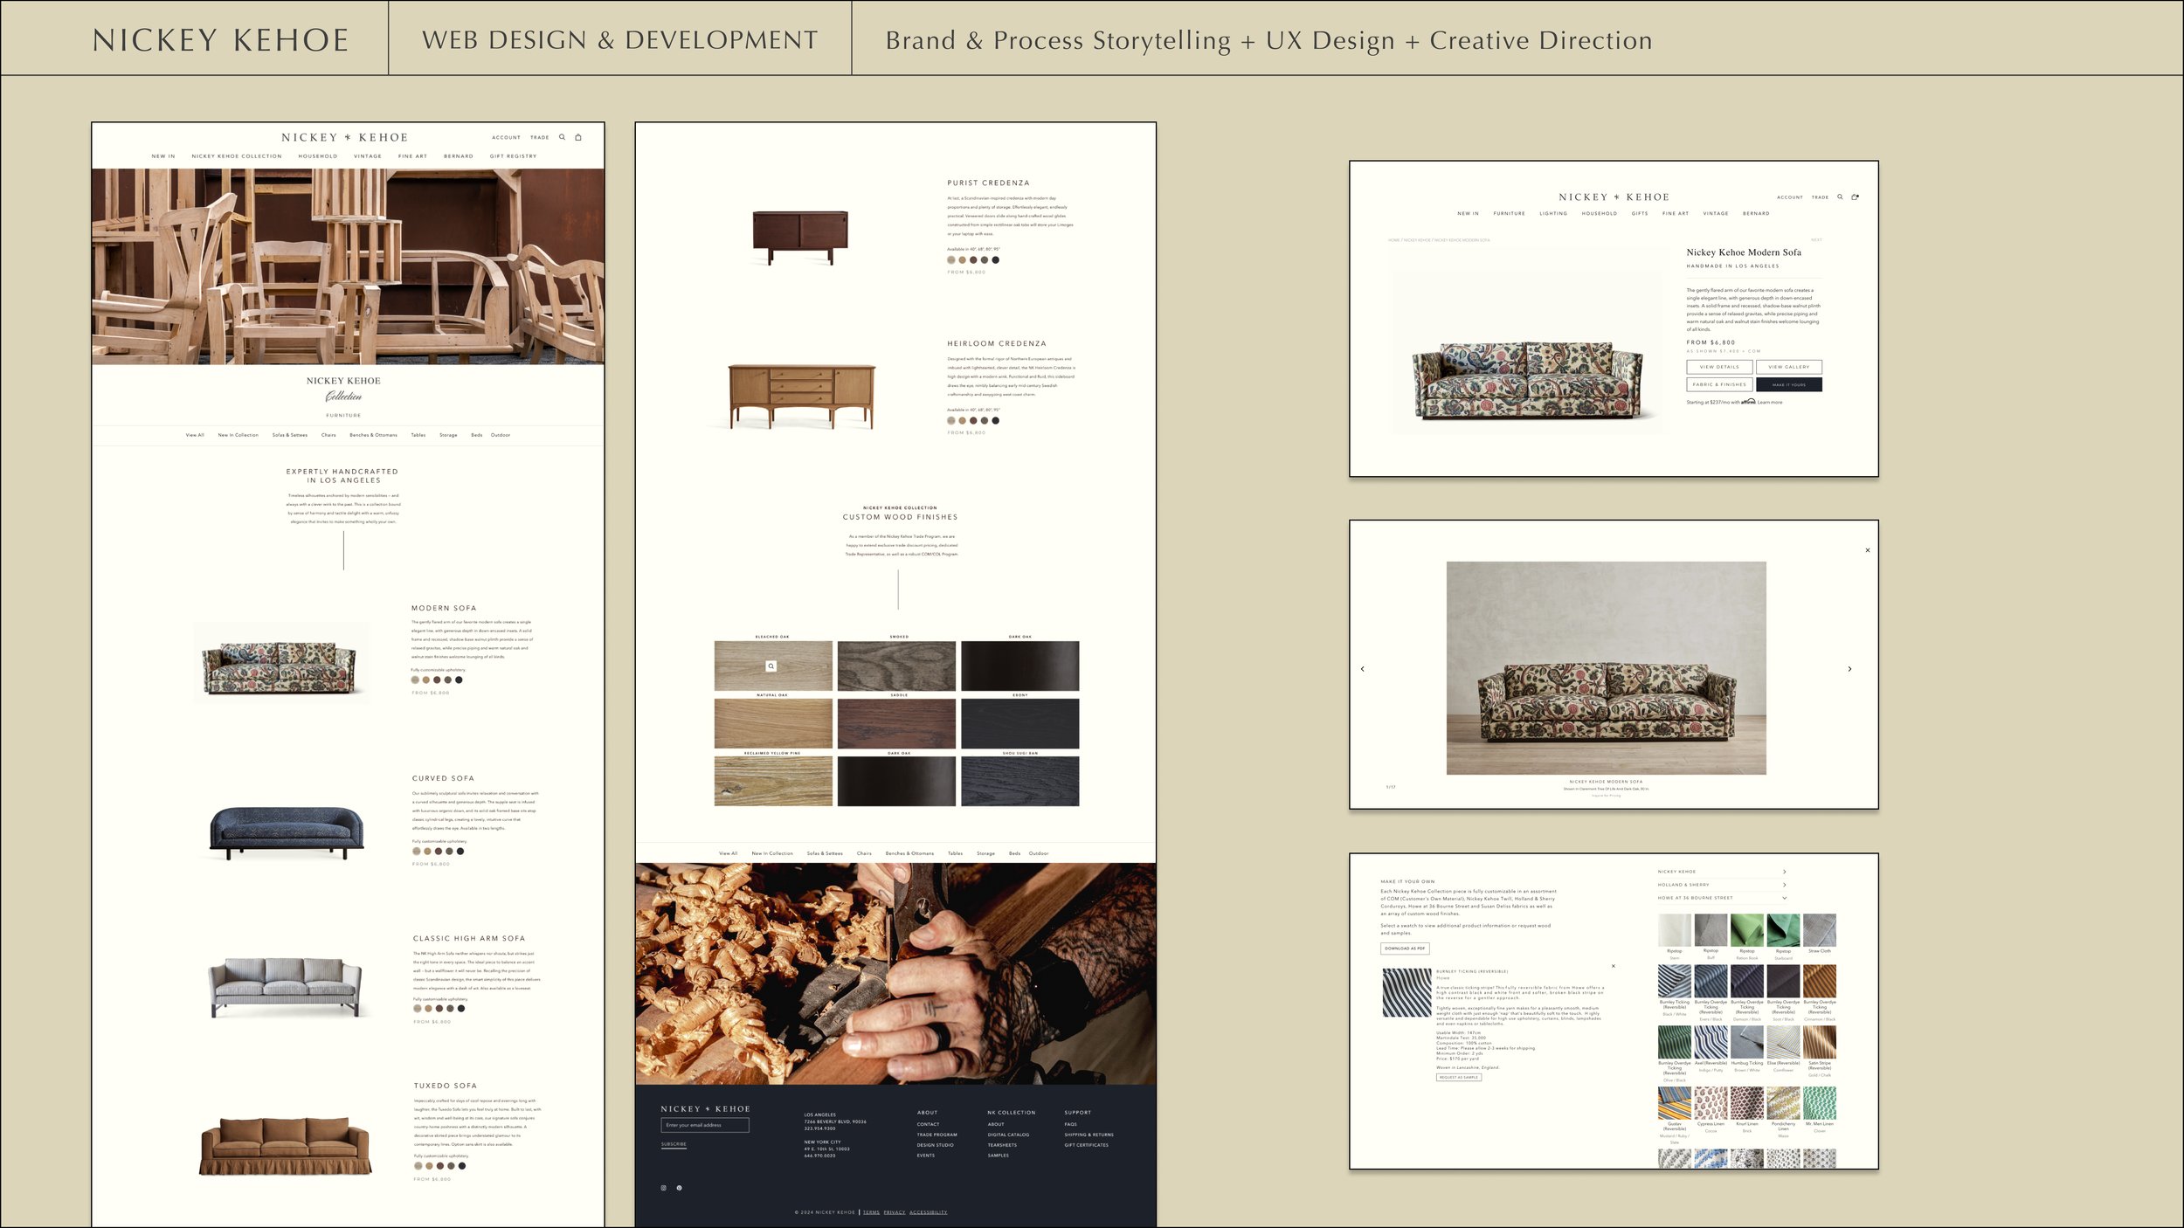The image size is (2184, 1228).
Task: Select Shou Sugi Ban wood finish swatch
Action: [1019, 781]
